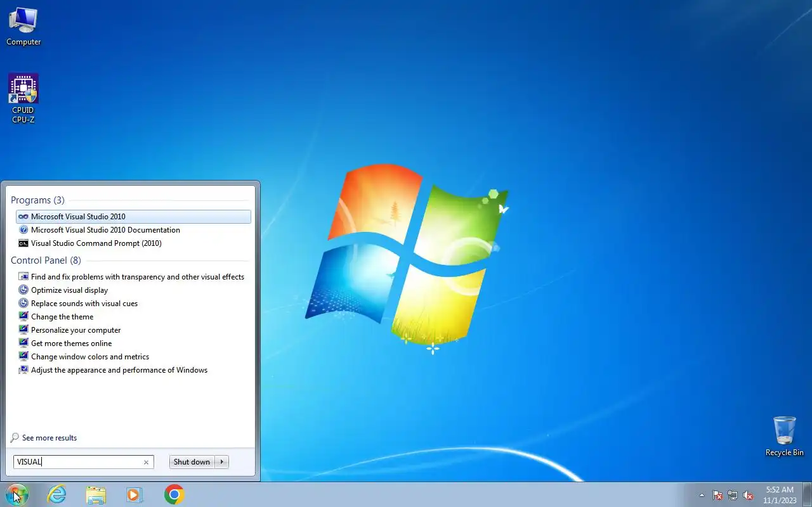This screenshot has height=507, width=812.
Task: Click the magnifier icon beside See more results
Action: [x=15, y=438]
